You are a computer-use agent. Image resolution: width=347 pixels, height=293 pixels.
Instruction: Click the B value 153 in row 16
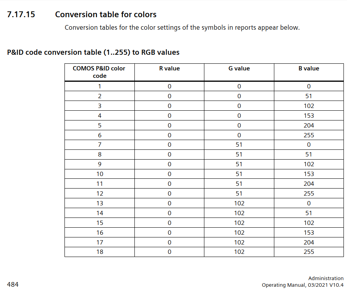(309, 233)
